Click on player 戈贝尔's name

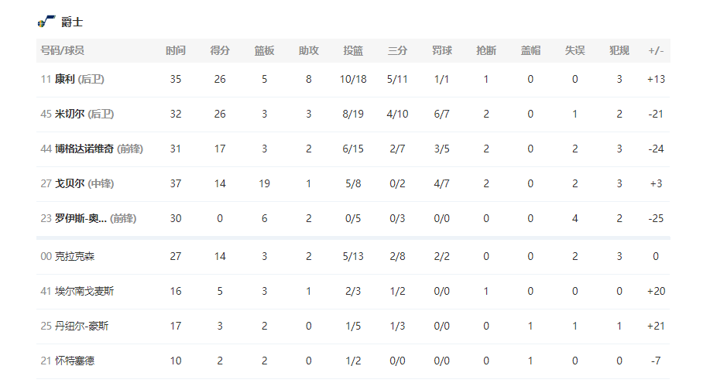pyautogui.click(x=70, y=183)
